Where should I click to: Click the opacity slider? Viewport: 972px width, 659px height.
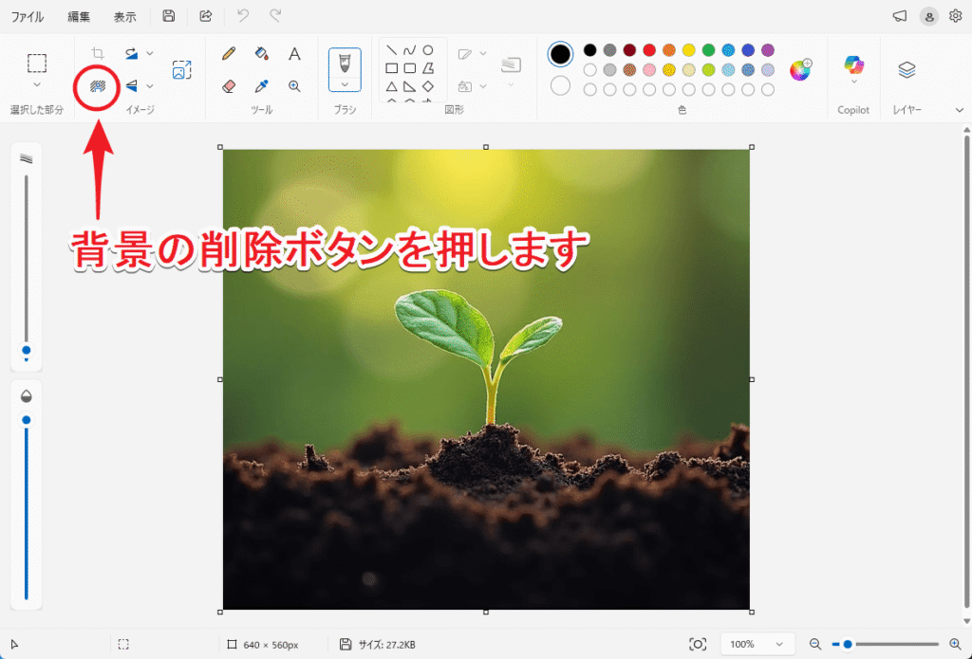pyautogui.click(x=26, y=508)
